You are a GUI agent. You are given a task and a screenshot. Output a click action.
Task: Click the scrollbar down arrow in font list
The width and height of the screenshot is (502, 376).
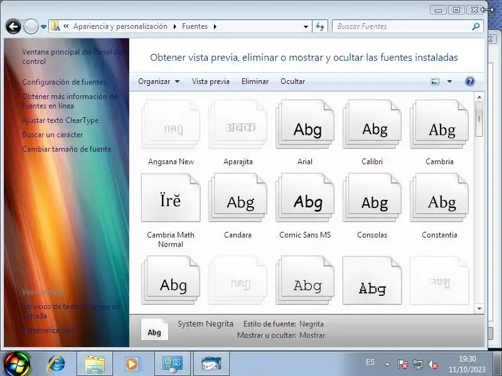(x=479, y=308)
